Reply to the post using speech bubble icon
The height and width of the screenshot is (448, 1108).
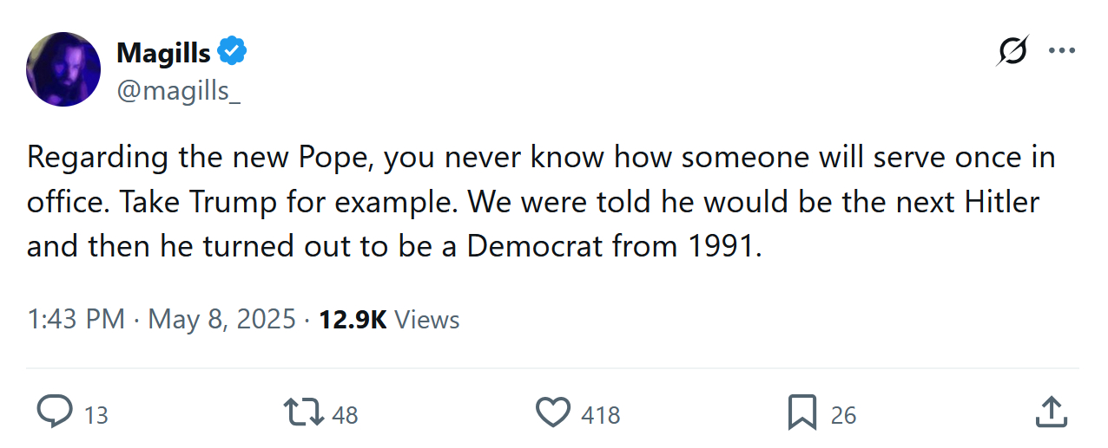(x=56, y=412)
